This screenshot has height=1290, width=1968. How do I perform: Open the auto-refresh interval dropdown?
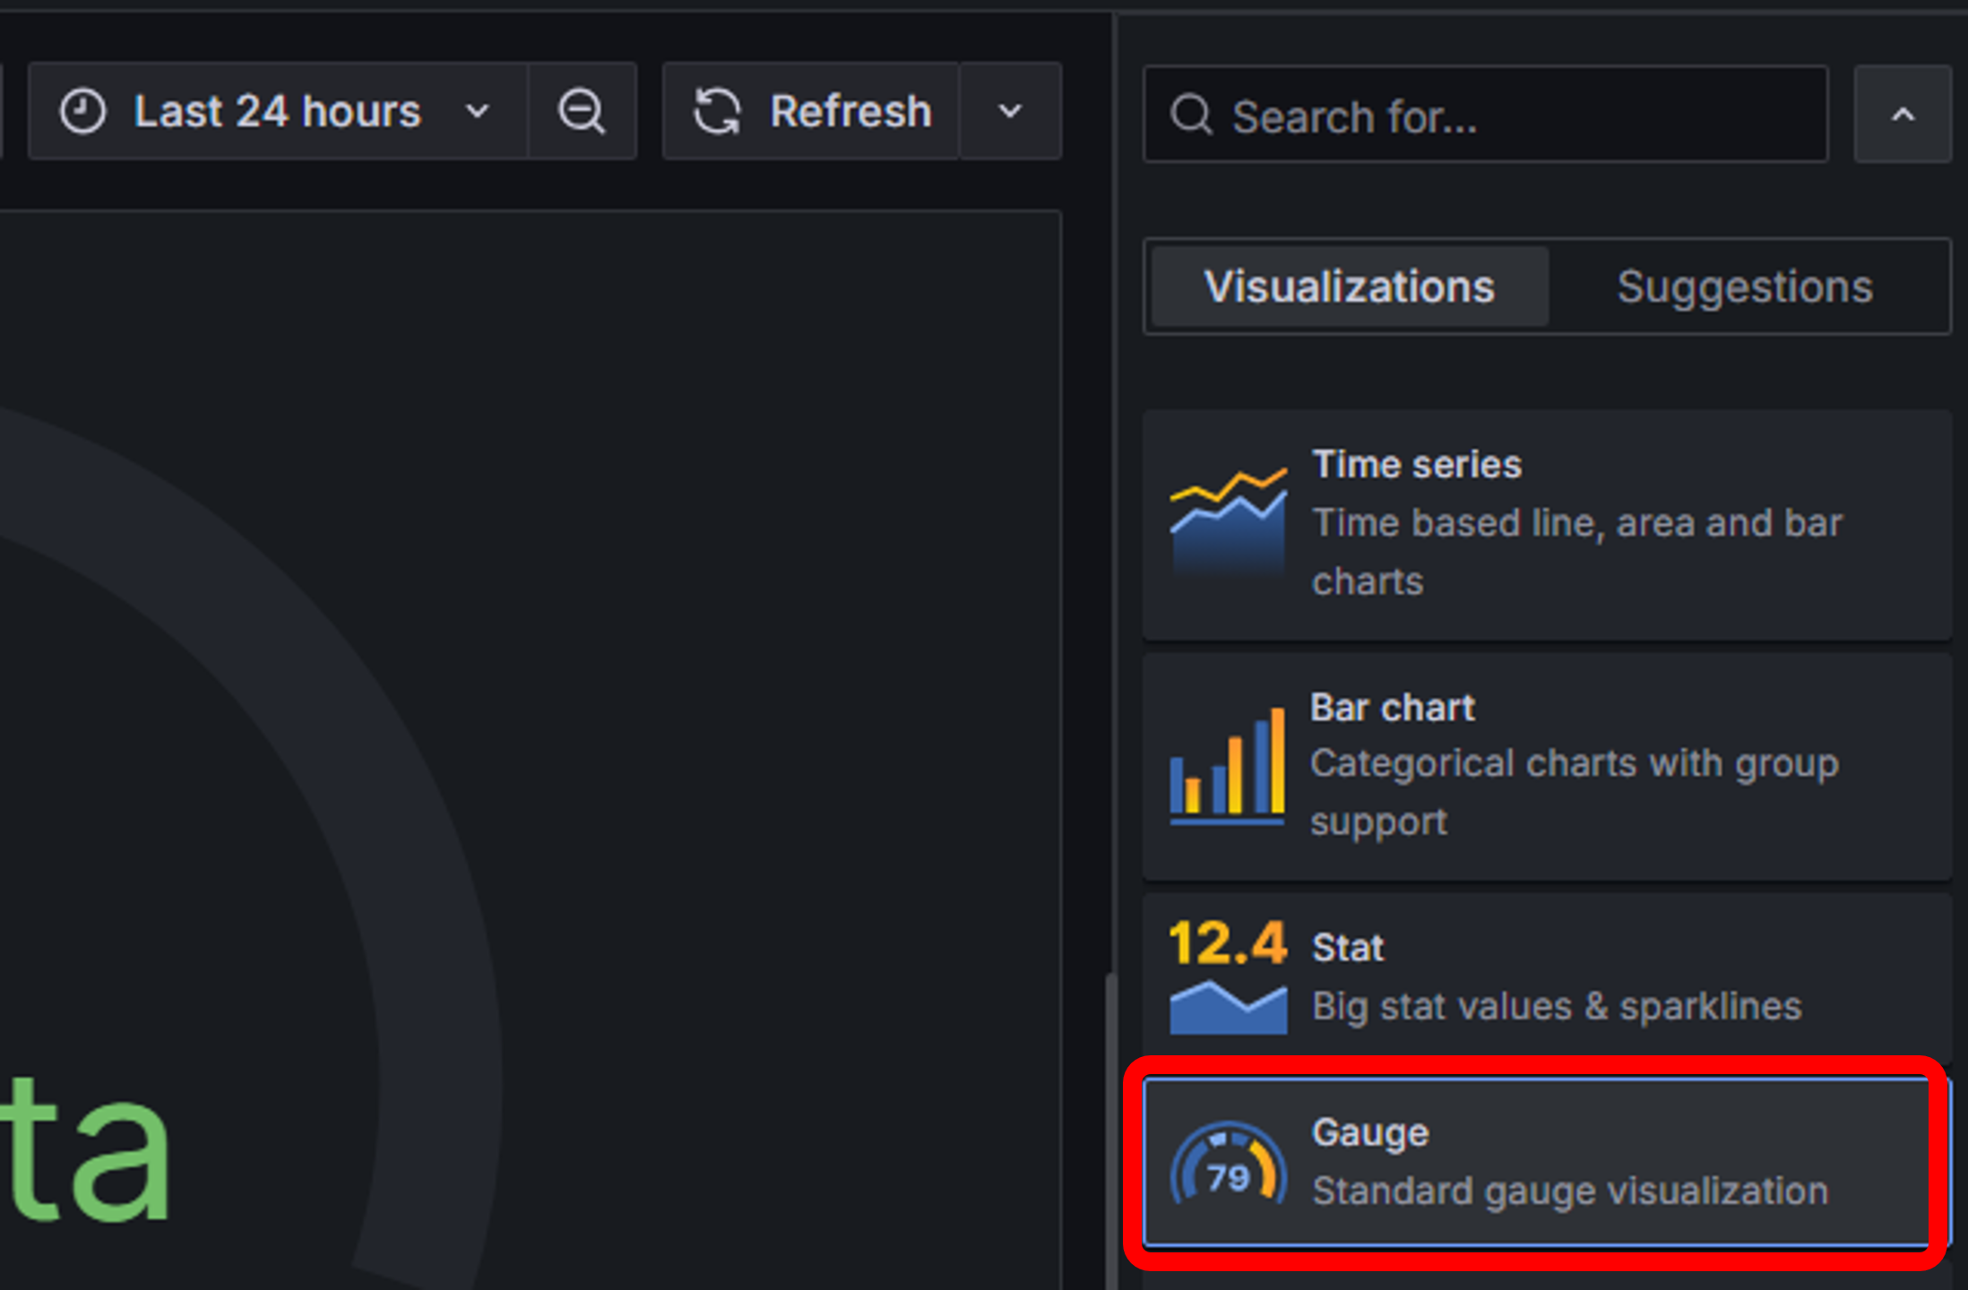1009,111
